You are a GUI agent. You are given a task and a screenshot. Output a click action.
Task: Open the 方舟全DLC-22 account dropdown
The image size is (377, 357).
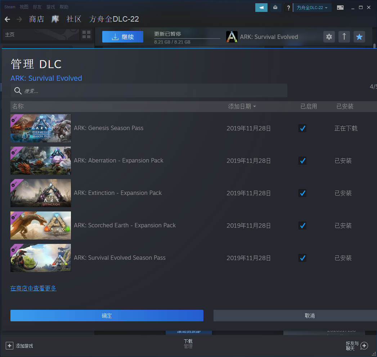click(x=312, y=8)
